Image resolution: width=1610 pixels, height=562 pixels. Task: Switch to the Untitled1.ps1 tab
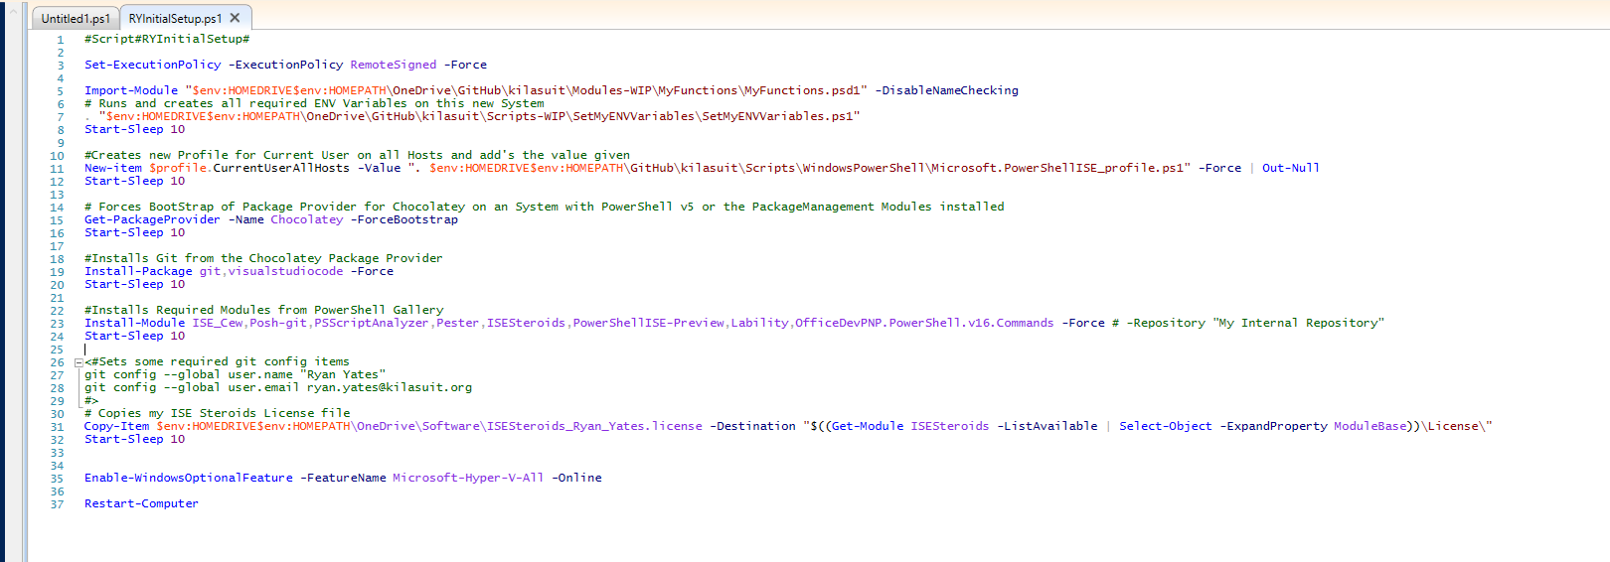76,18
